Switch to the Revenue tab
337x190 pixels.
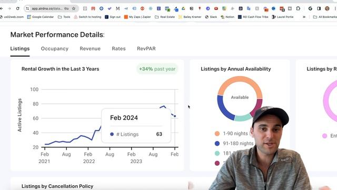point(90,49)
